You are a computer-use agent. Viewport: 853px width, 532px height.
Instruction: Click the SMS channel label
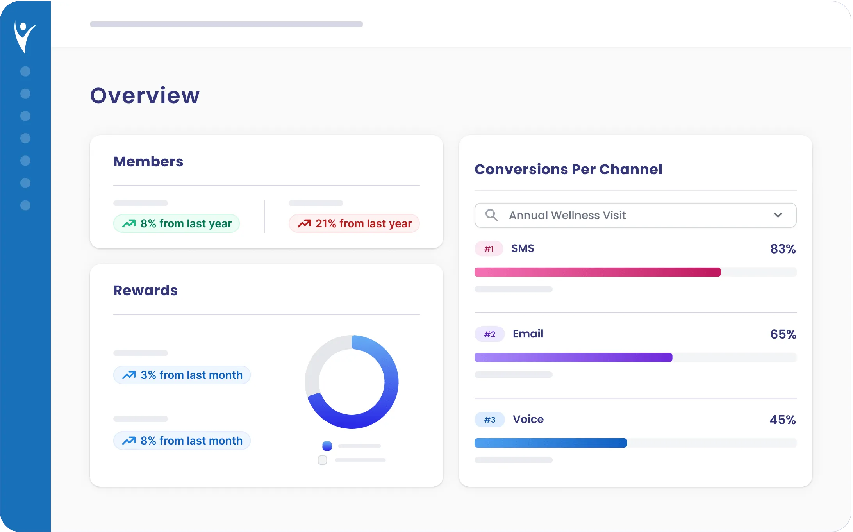click(523, 248)
